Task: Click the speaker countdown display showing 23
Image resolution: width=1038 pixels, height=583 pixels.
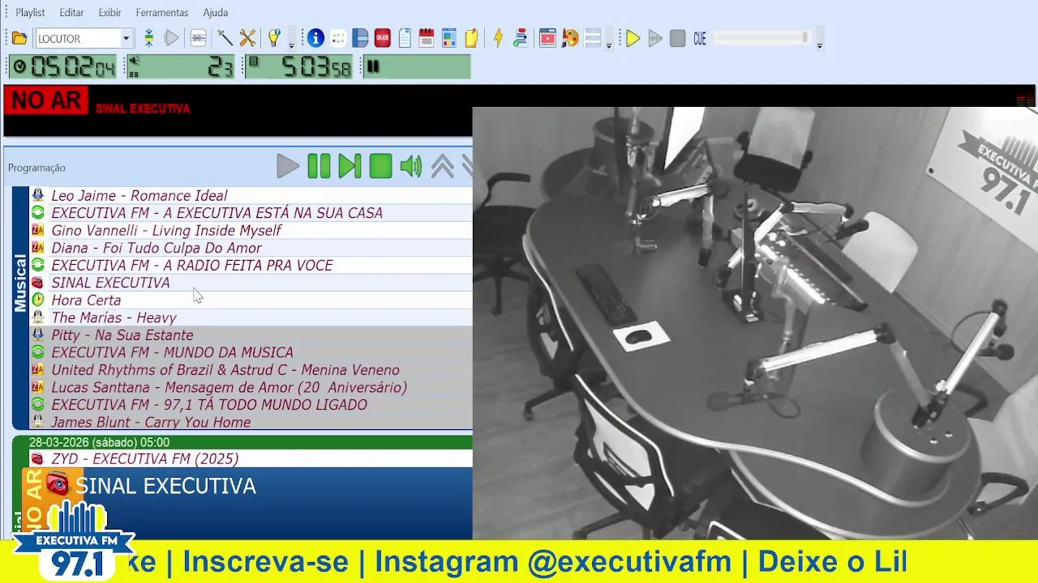Action: point(180,66)
